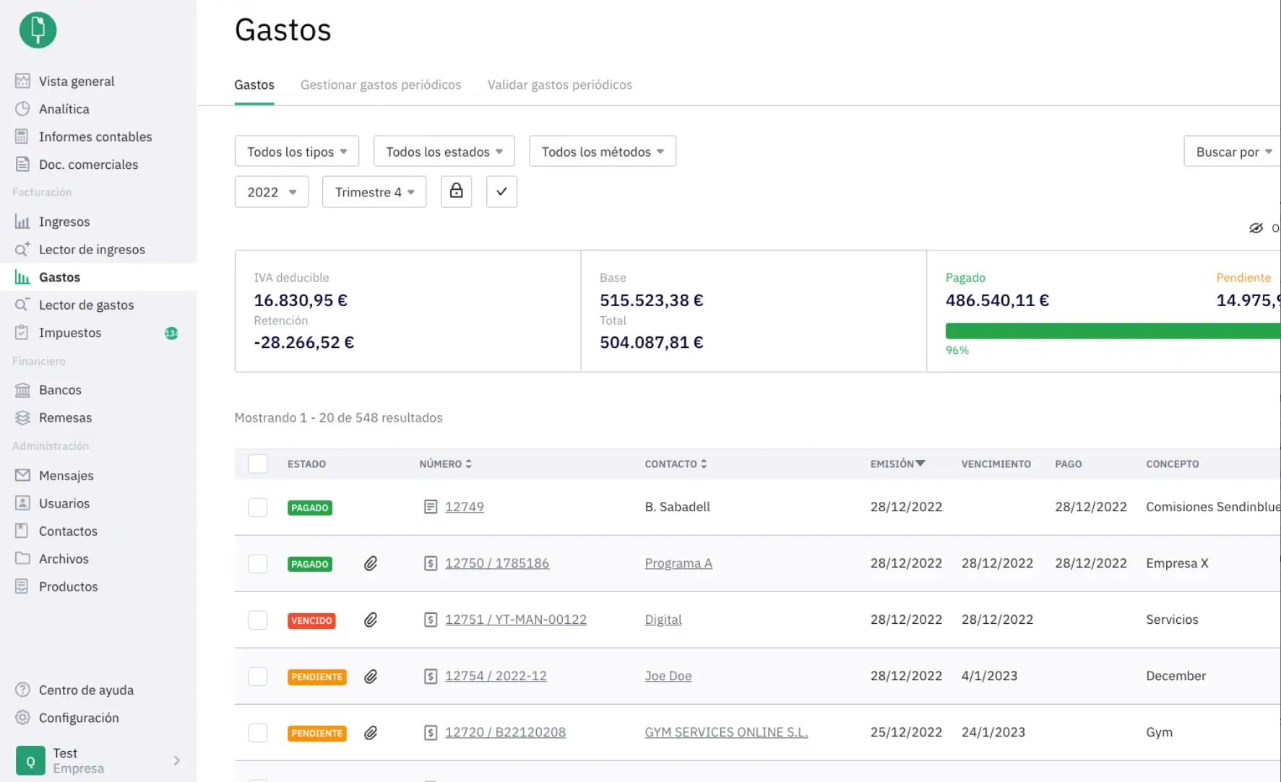Open expense 12751 / YT-MAN-00122

(x=516, y=620)
